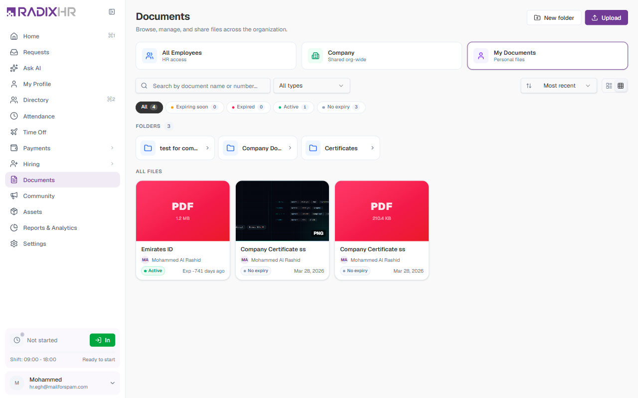Open the Company Do... folder
The width and height of the screenshot is (638, 398).
(258, 148)
